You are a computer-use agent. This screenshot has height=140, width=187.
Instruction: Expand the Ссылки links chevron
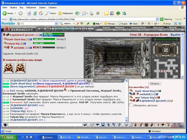185,19
